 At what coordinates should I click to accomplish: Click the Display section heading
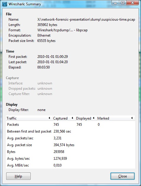pyautogui.click(x=12, y=105)
